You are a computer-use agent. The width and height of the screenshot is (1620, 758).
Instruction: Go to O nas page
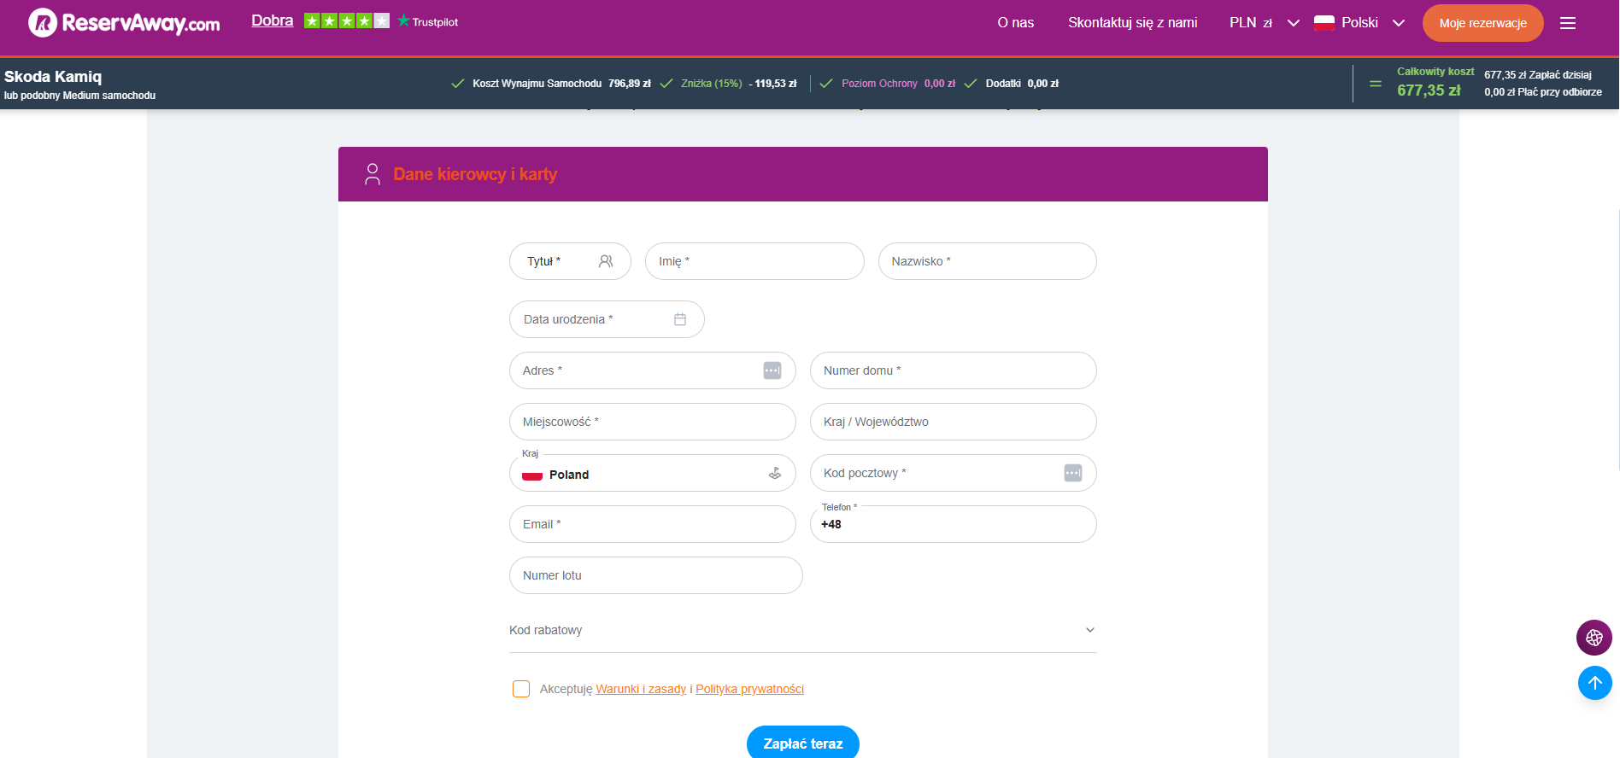pos(1015,23)
